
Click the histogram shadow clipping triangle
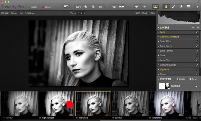click(159, 13)
